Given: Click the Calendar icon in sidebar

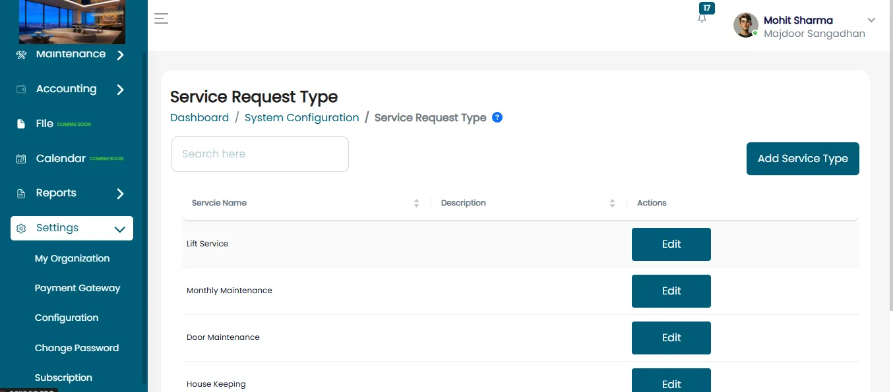Looking at the screenshot, I should pyautogui.click(x=21, y=159).
